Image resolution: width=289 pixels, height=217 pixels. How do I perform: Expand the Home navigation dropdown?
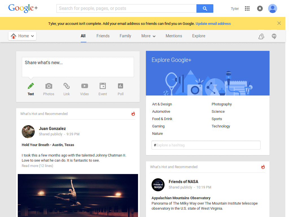coord(22,36)
